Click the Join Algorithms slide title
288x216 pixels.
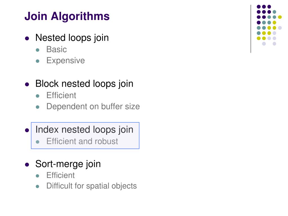67,16
